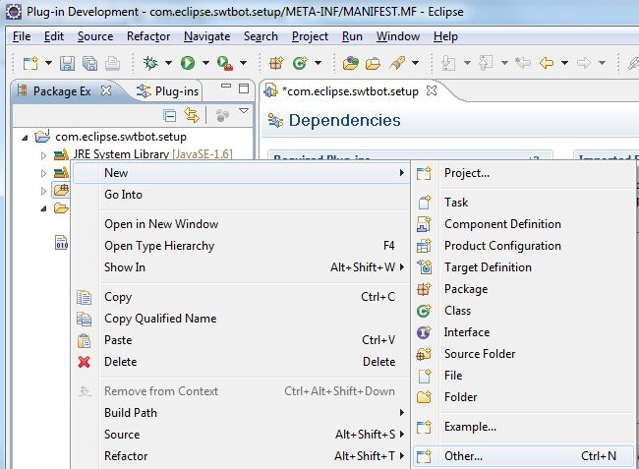639x469 pixels.
Task: Click the Debug bug icon
Action: click(x=150, y=63)
